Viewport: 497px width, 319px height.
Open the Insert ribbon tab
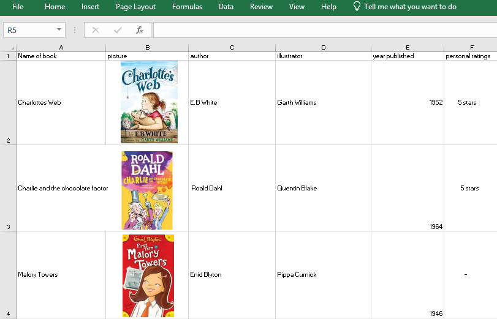(x=90, y=7)
